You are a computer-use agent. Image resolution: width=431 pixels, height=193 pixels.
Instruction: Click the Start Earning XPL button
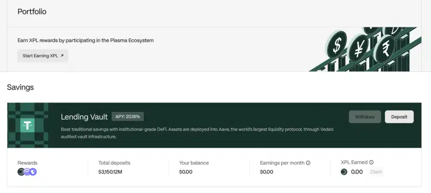coord(43,56)
